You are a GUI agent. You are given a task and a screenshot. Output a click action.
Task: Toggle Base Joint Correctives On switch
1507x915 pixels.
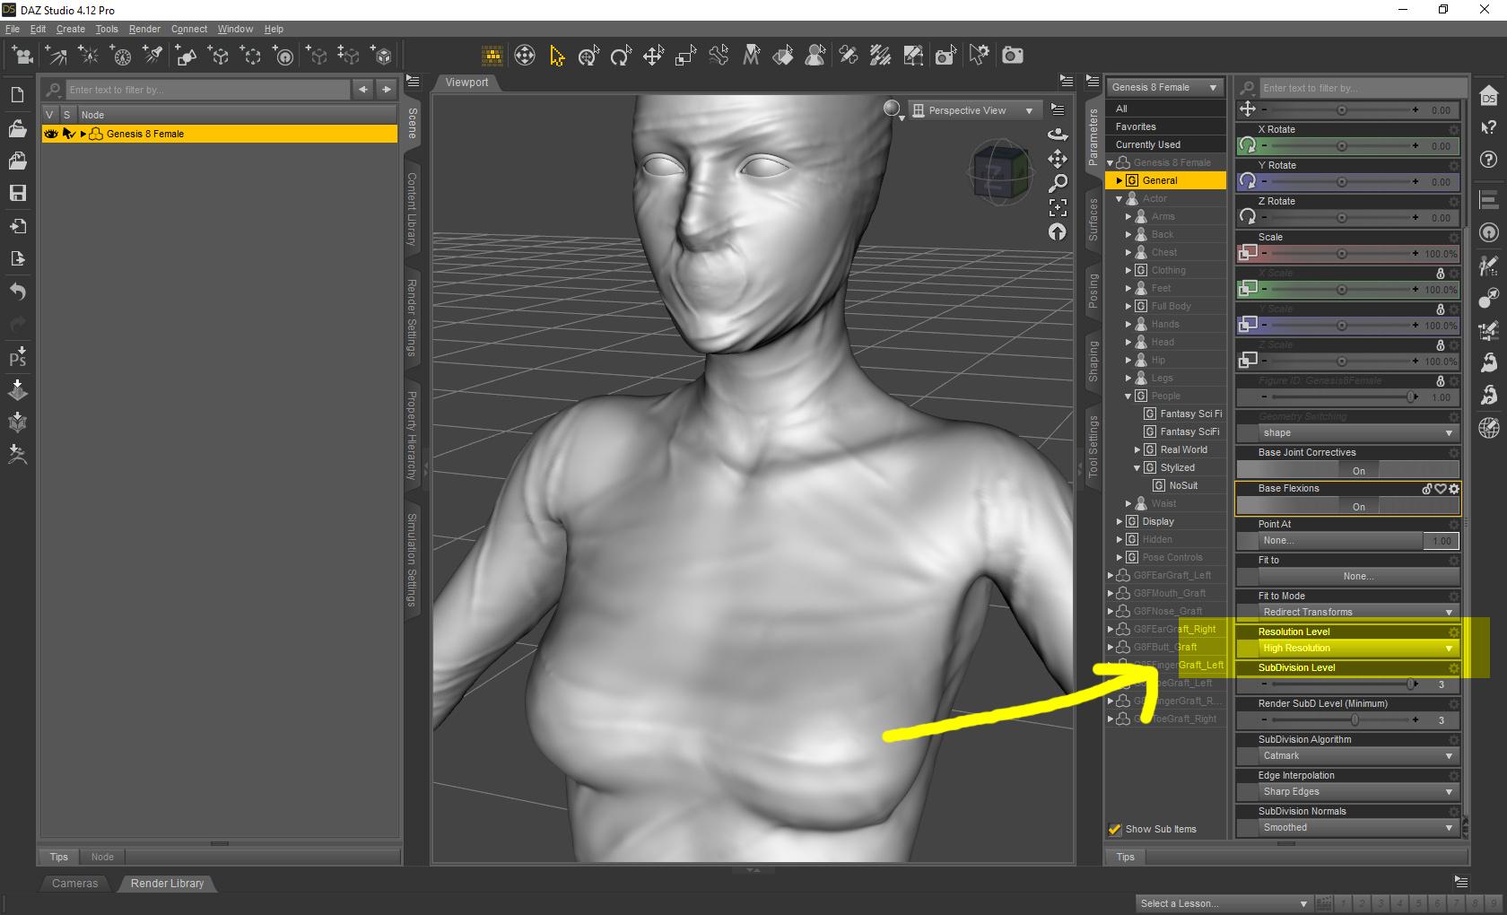click(1348, 470)
